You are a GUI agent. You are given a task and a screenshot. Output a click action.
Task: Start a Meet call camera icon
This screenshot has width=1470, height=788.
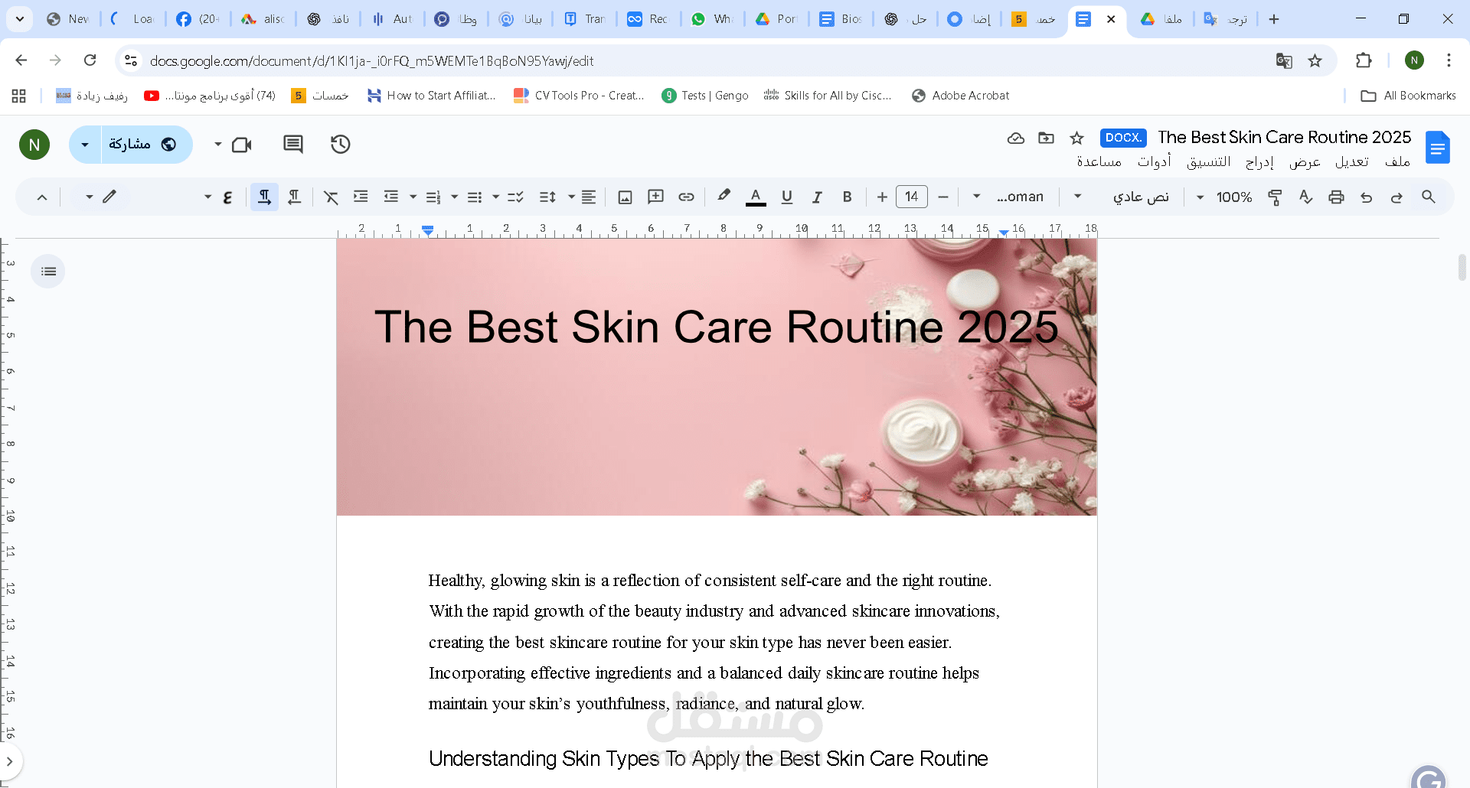coord(242,144)
